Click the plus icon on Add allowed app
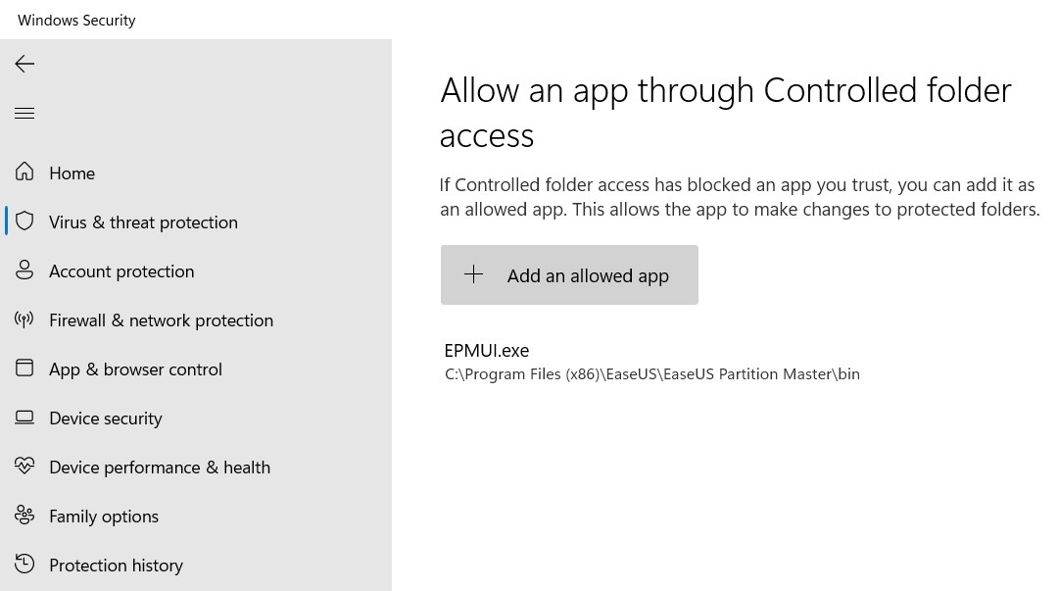The height and width of the screenshot is (591, 1059). point(473,274)
